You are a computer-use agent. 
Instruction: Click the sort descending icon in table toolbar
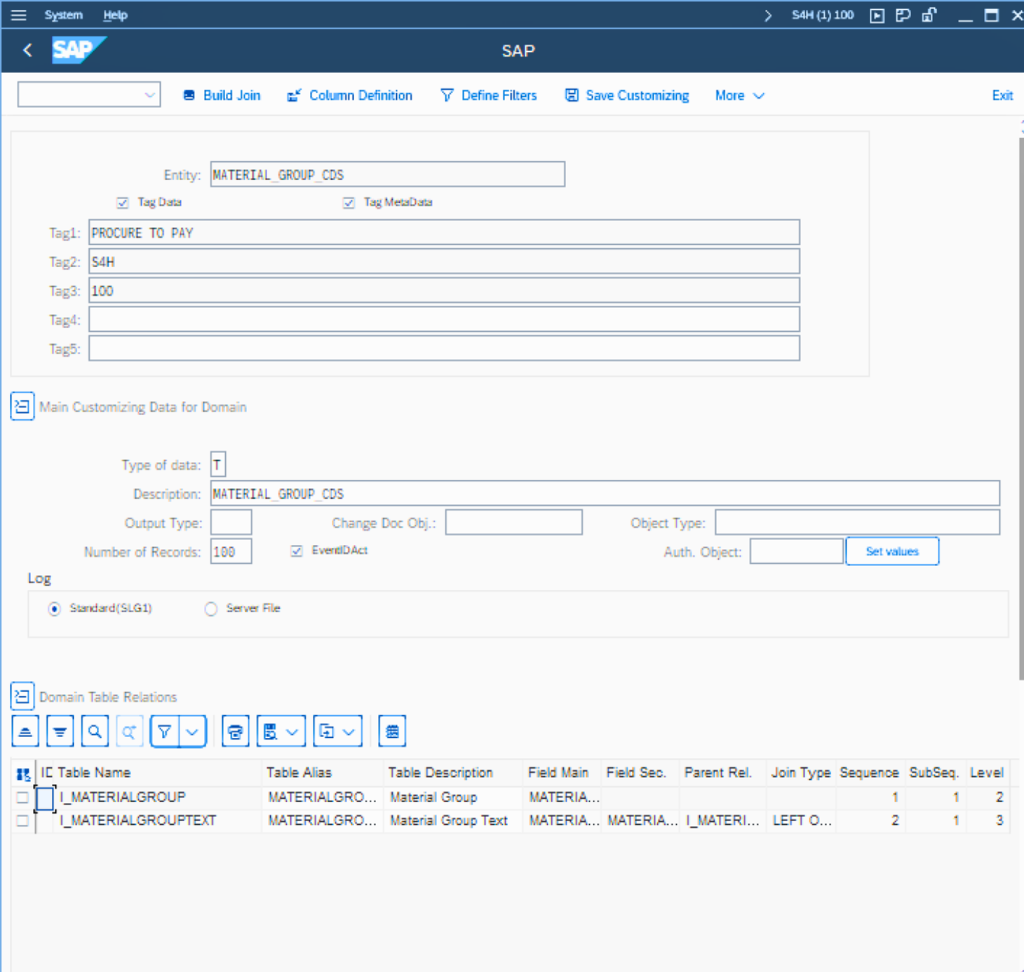point(60,732)
